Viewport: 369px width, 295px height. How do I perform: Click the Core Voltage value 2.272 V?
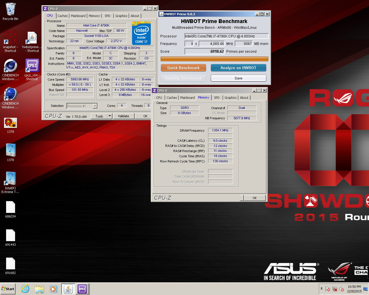coord(116,41)
